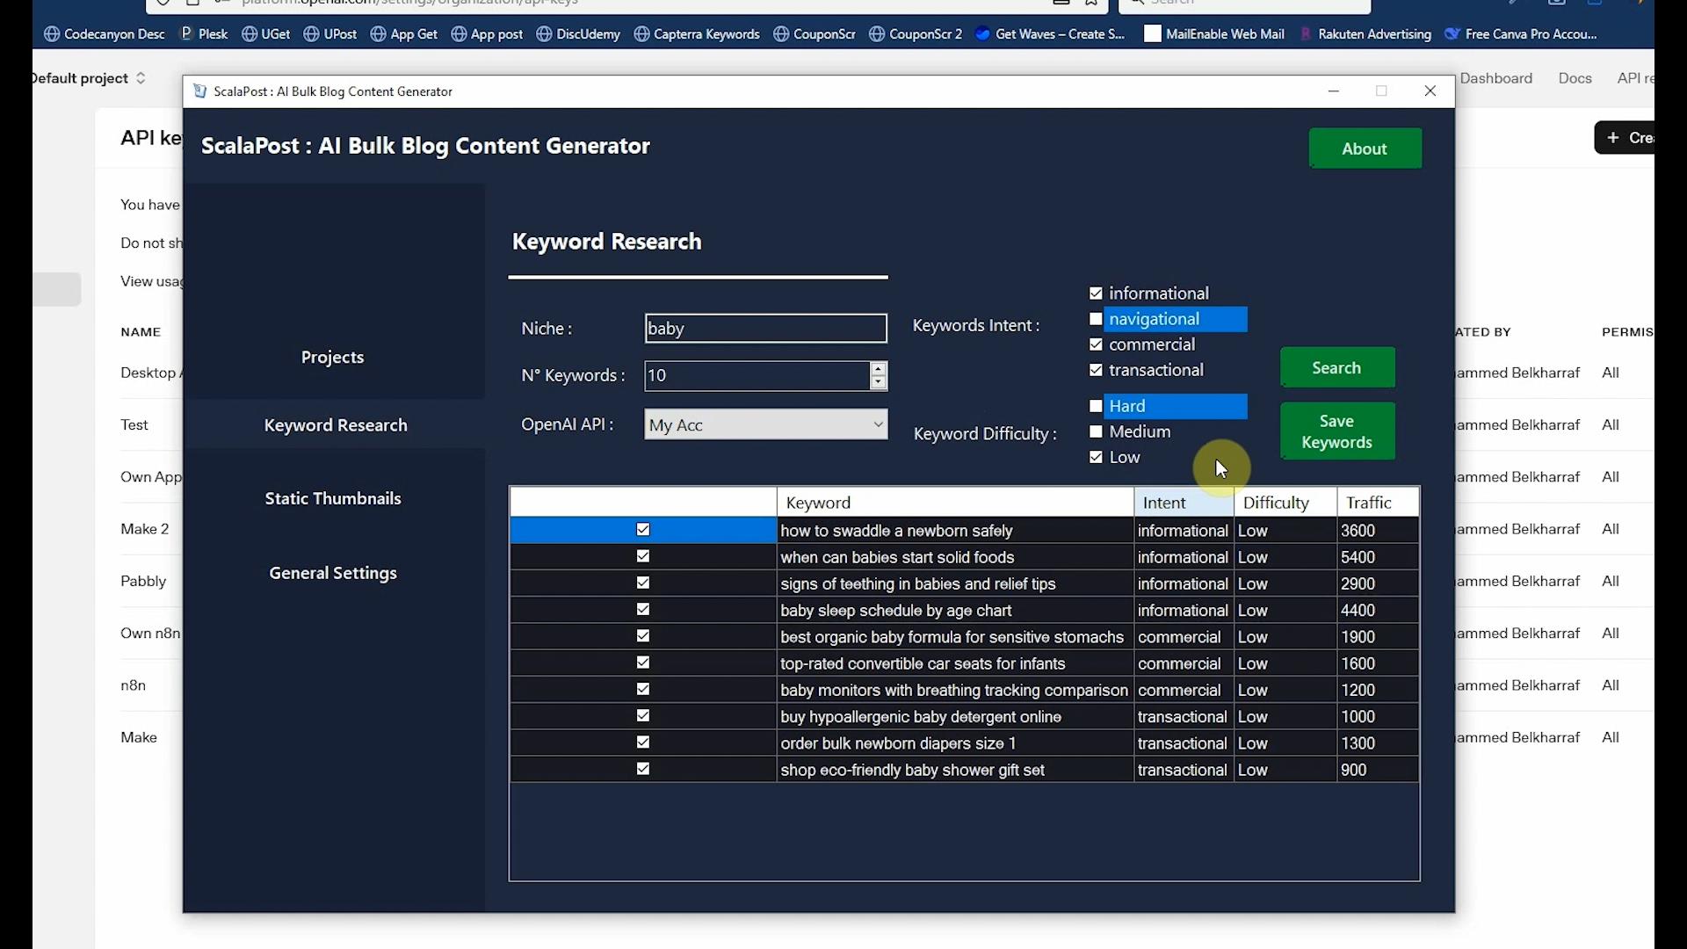Image resolution: width=1687 pixels, height=949 pixels.
Task: Enable the Medium keyword difficulty checkbox
Action: coord(1096,431)
